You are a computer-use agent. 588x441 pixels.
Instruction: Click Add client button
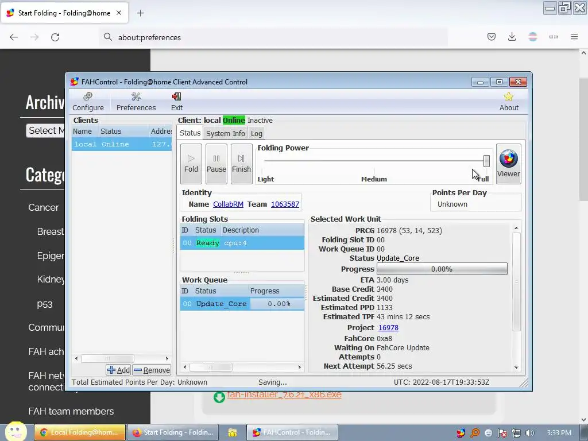[x=118, y=370]
